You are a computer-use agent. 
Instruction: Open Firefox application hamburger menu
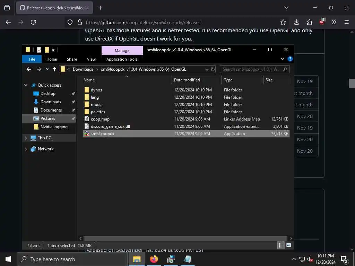[x=347, y=22]
